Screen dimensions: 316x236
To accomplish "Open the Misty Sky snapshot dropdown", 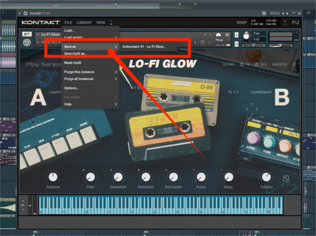I will (38, 43).
